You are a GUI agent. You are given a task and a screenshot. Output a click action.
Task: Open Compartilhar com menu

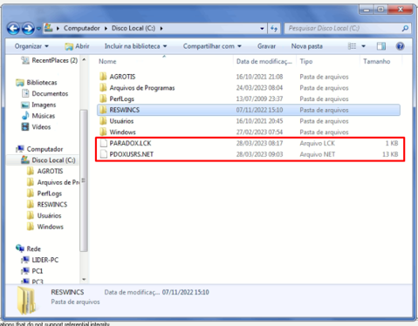[212, 46]
